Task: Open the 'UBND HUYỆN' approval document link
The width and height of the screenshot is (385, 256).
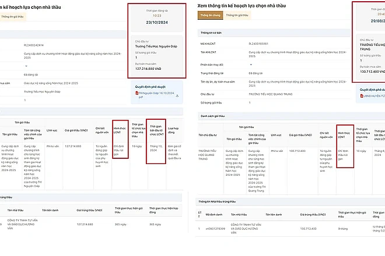Action: pyautogui.click(x=374, y=96)
